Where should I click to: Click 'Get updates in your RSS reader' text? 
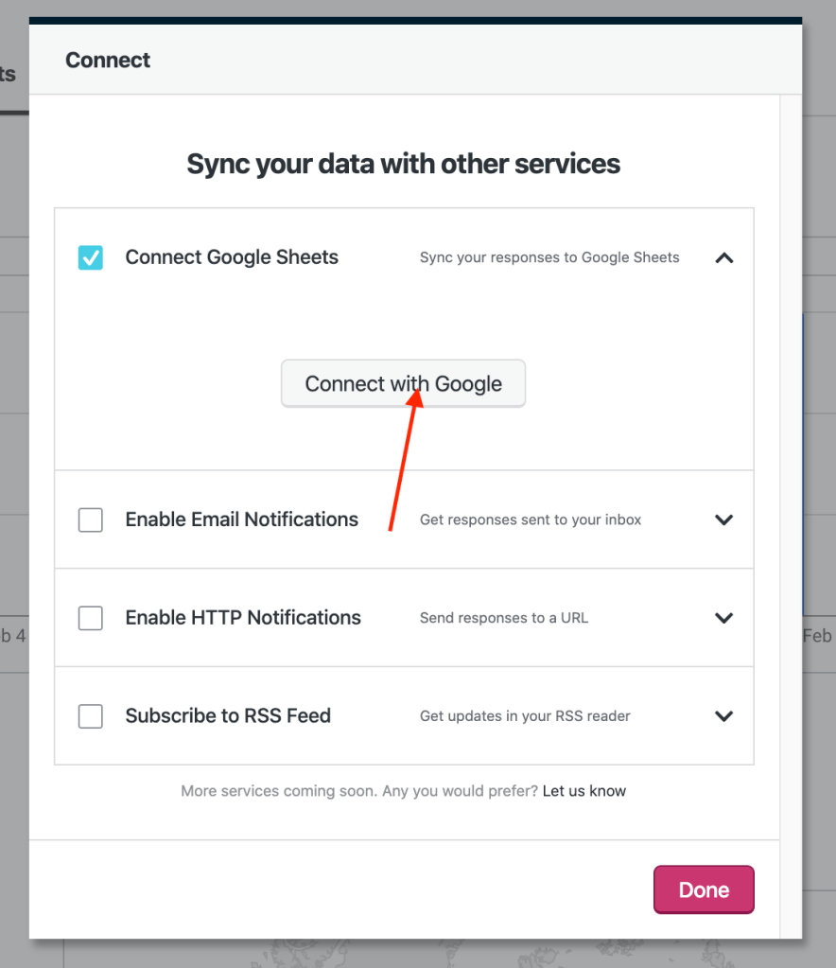(525, 716)
